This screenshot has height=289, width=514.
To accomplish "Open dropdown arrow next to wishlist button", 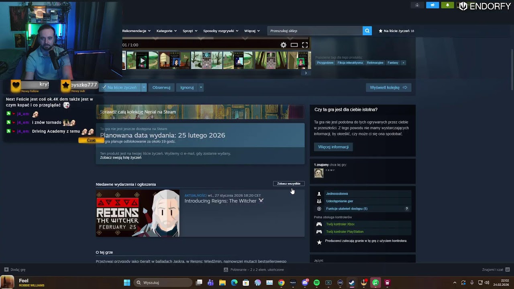I will pyautogui.click(x=144, y=88).
